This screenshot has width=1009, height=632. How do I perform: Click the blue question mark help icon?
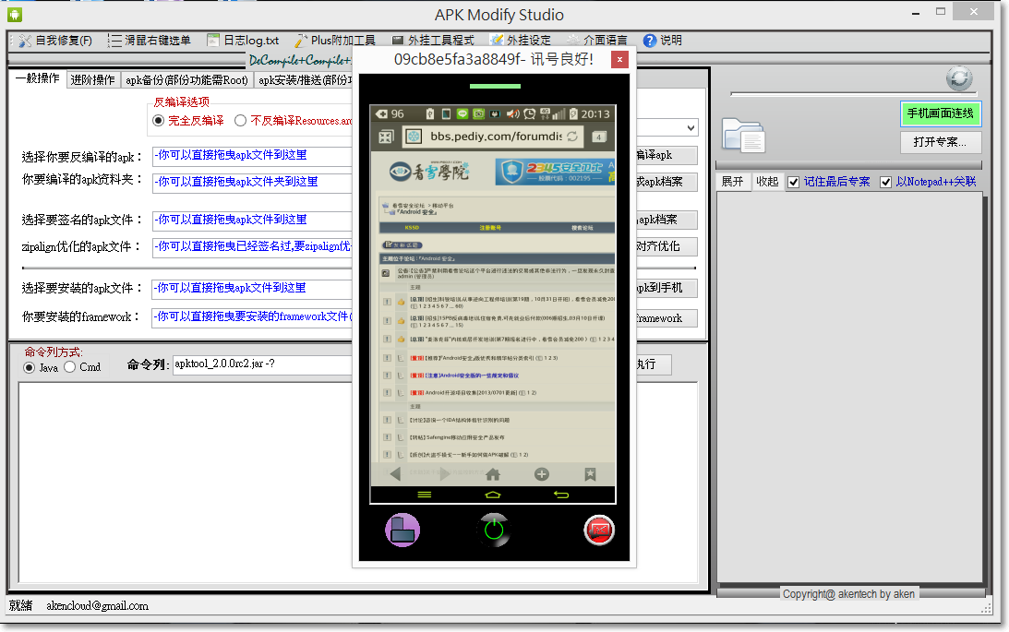point(650,41)
